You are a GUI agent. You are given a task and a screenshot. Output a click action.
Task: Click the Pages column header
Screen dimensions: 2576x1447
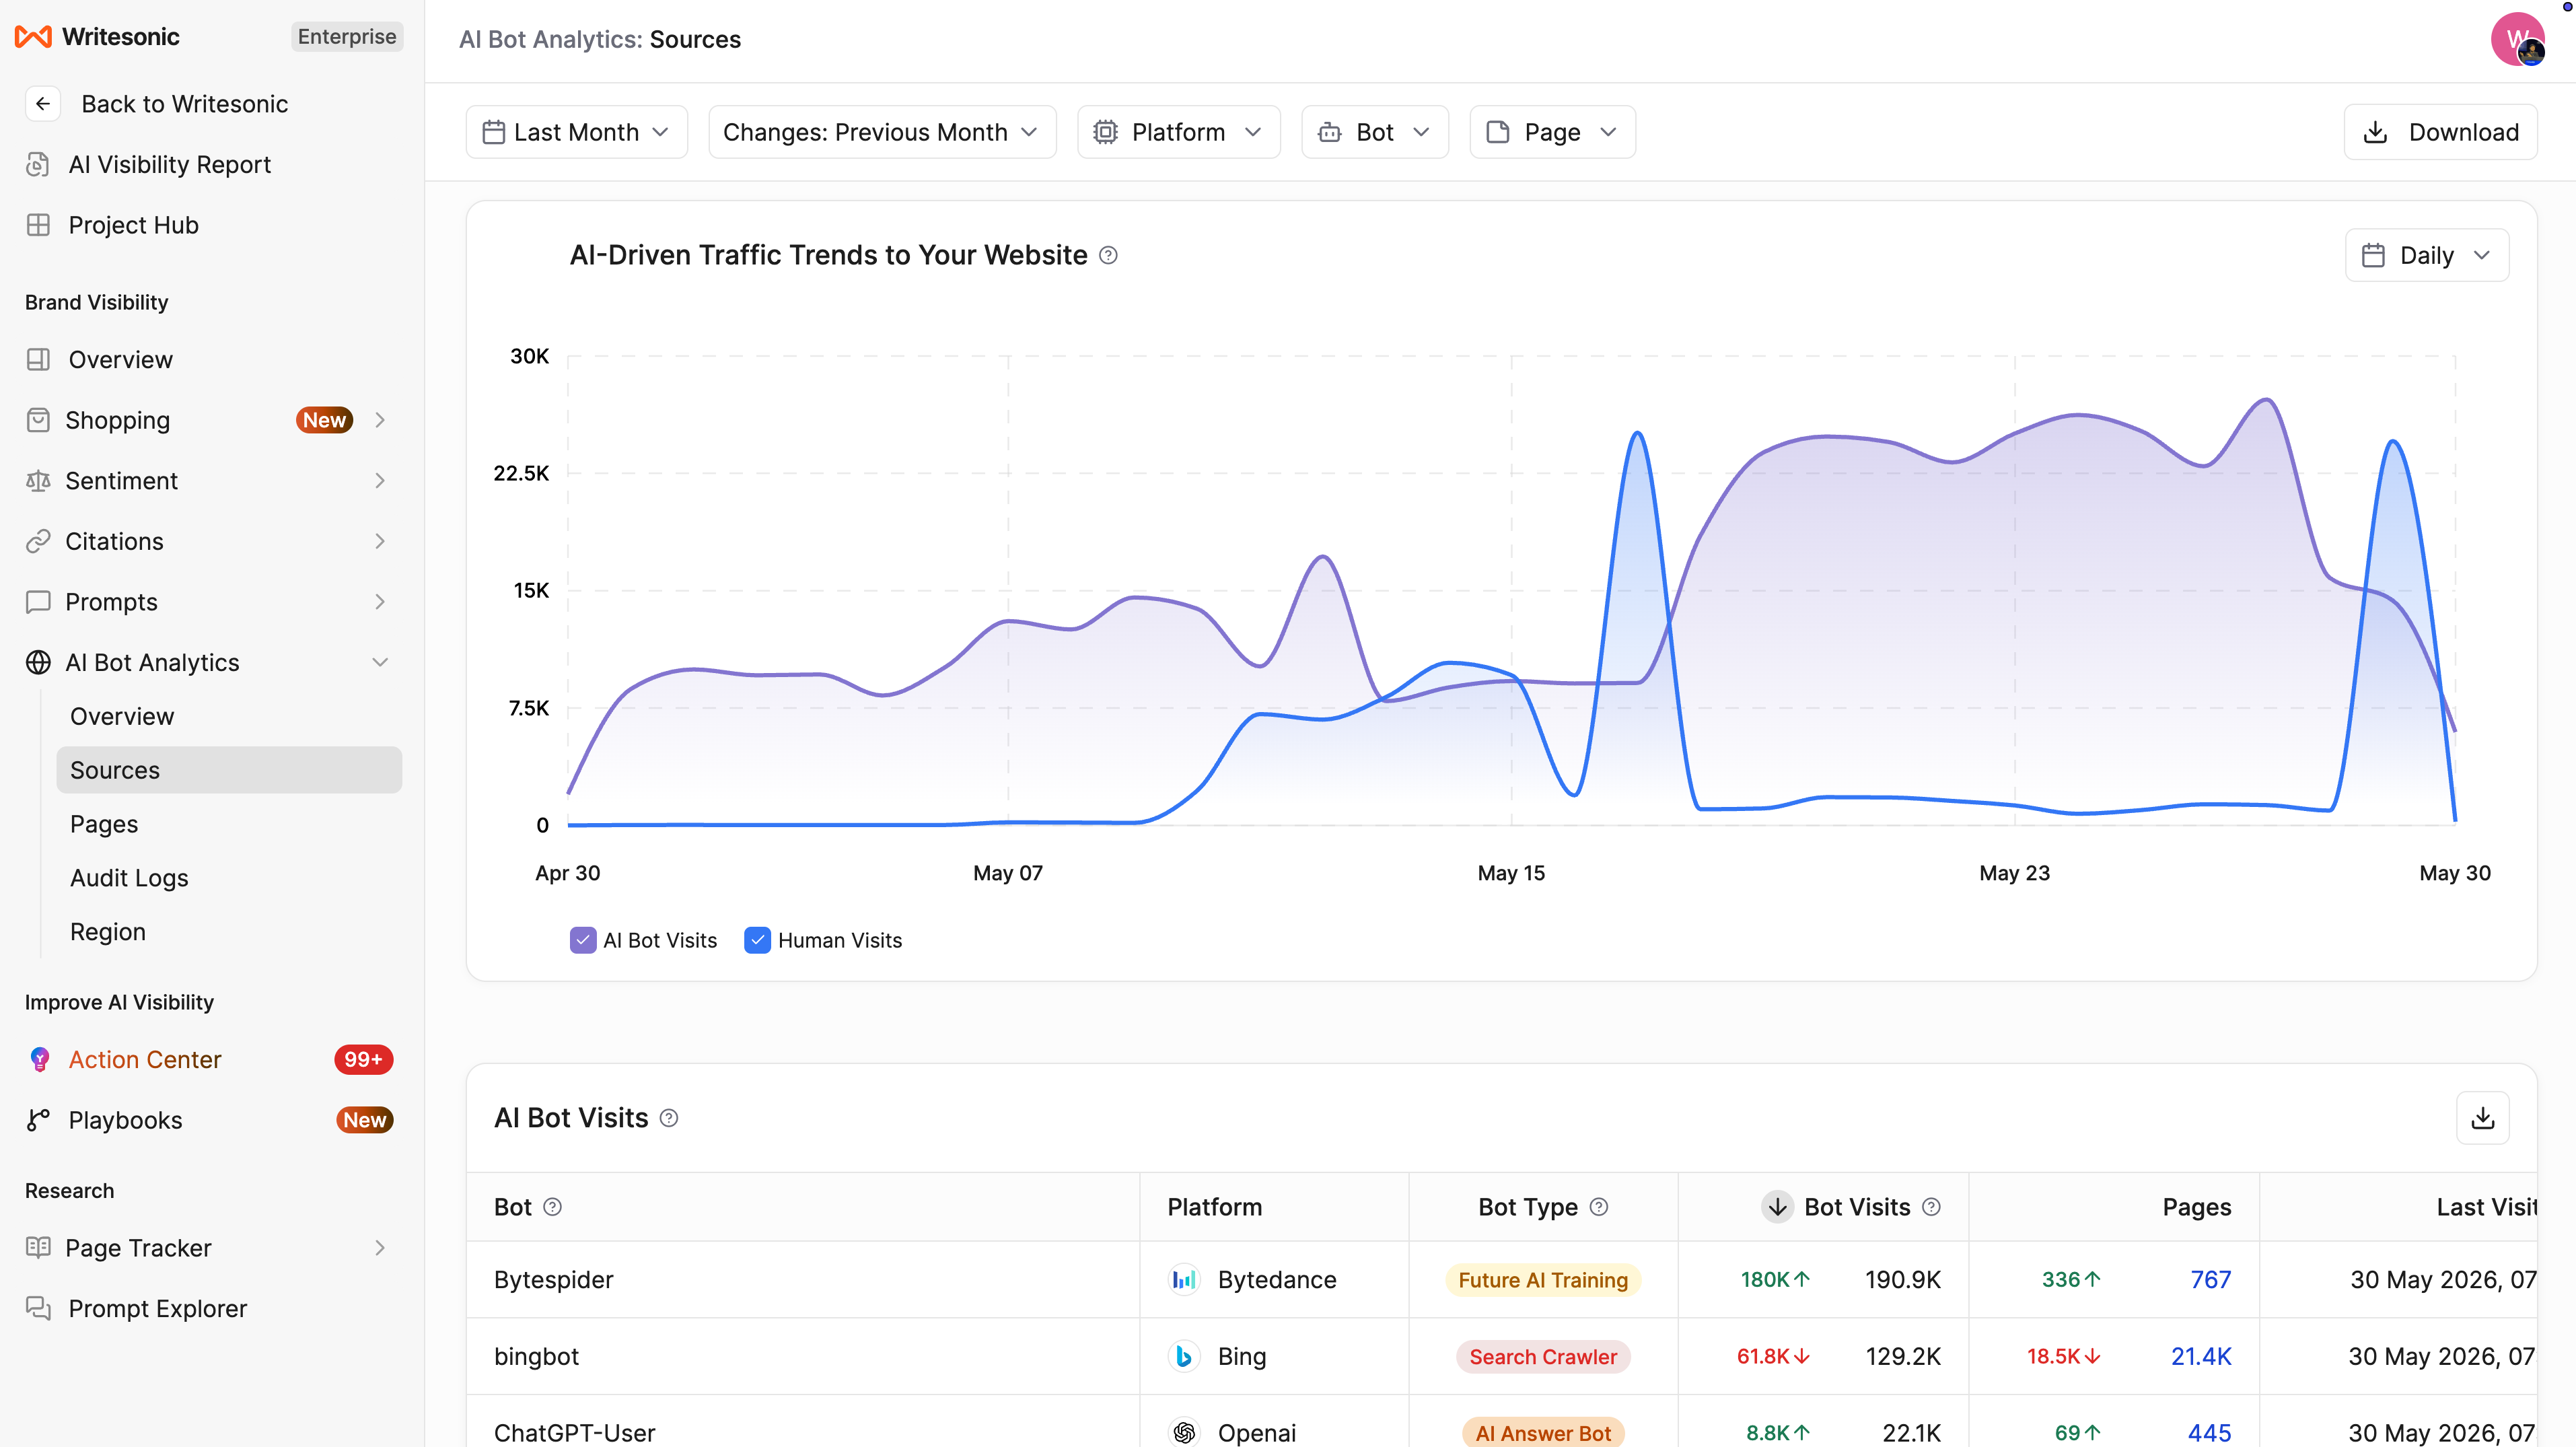[2196, 1207]
